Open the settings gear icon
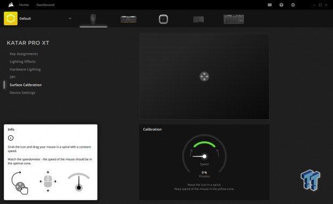333x204 pixels. tap(293, 5)
